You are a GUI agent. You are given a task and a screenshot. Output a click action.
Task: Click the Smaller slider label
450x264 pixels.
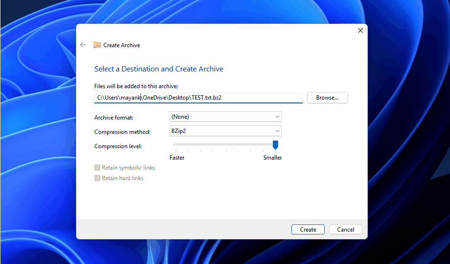[x=272, y=158]
